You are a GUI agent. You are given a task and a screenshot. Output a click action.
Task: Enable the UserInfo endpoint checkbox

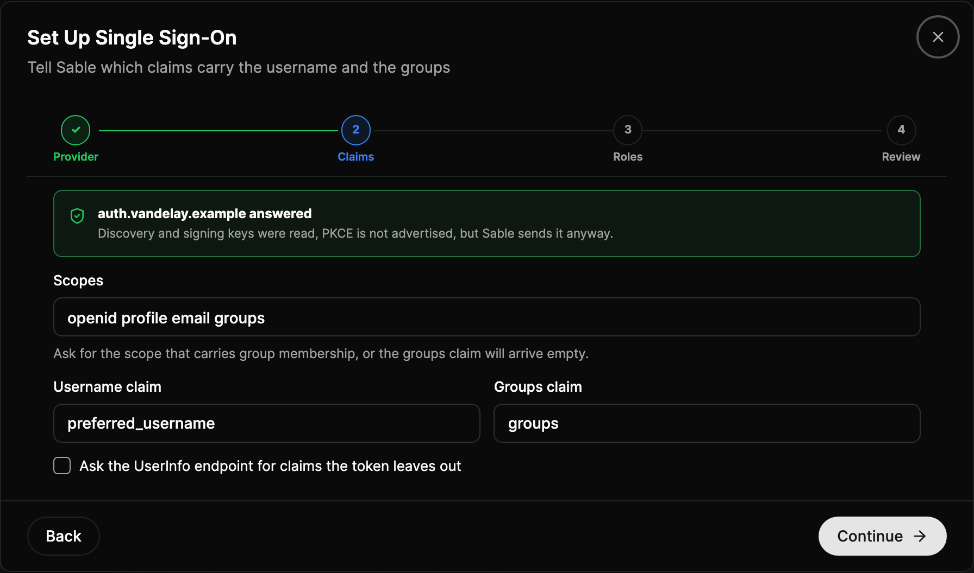click(x=62, y=466)
